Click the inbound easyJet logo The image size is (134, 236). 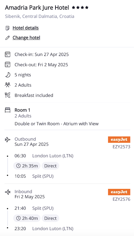(x=119, y=192)
